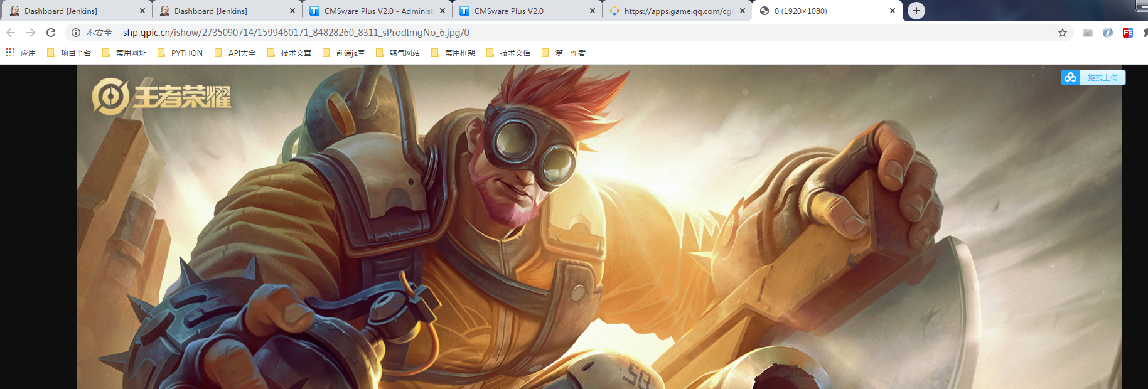Close the CMSware Plus V2.0 - Administ tab
This screenshot has height=389, width=1148.
443,11
